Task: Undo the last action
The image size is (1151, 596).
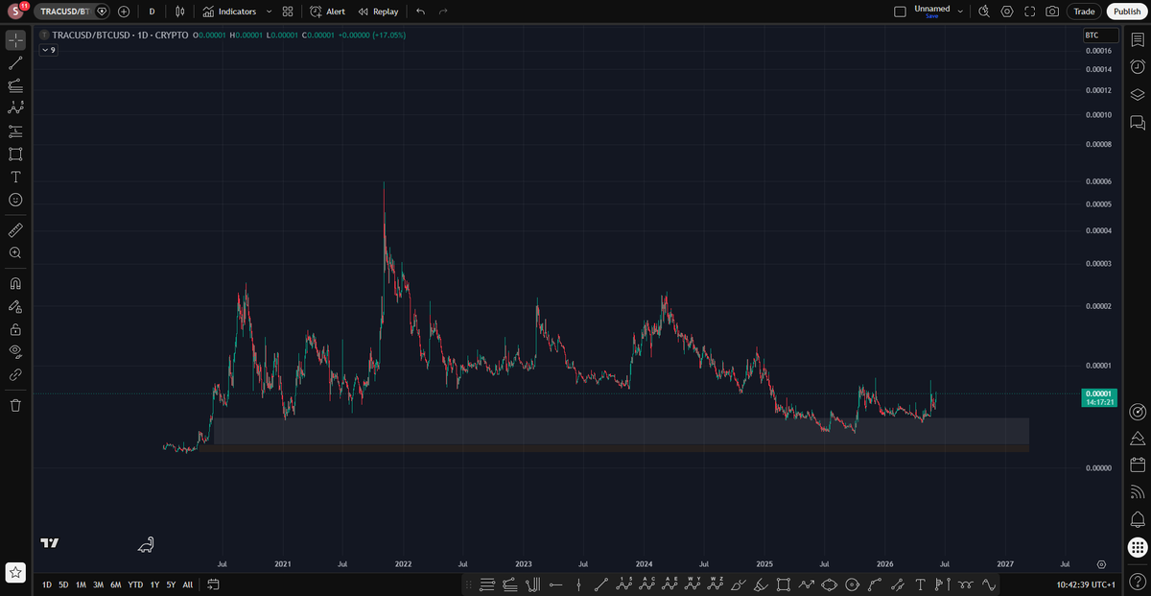Action: click(x=421, y=12)
